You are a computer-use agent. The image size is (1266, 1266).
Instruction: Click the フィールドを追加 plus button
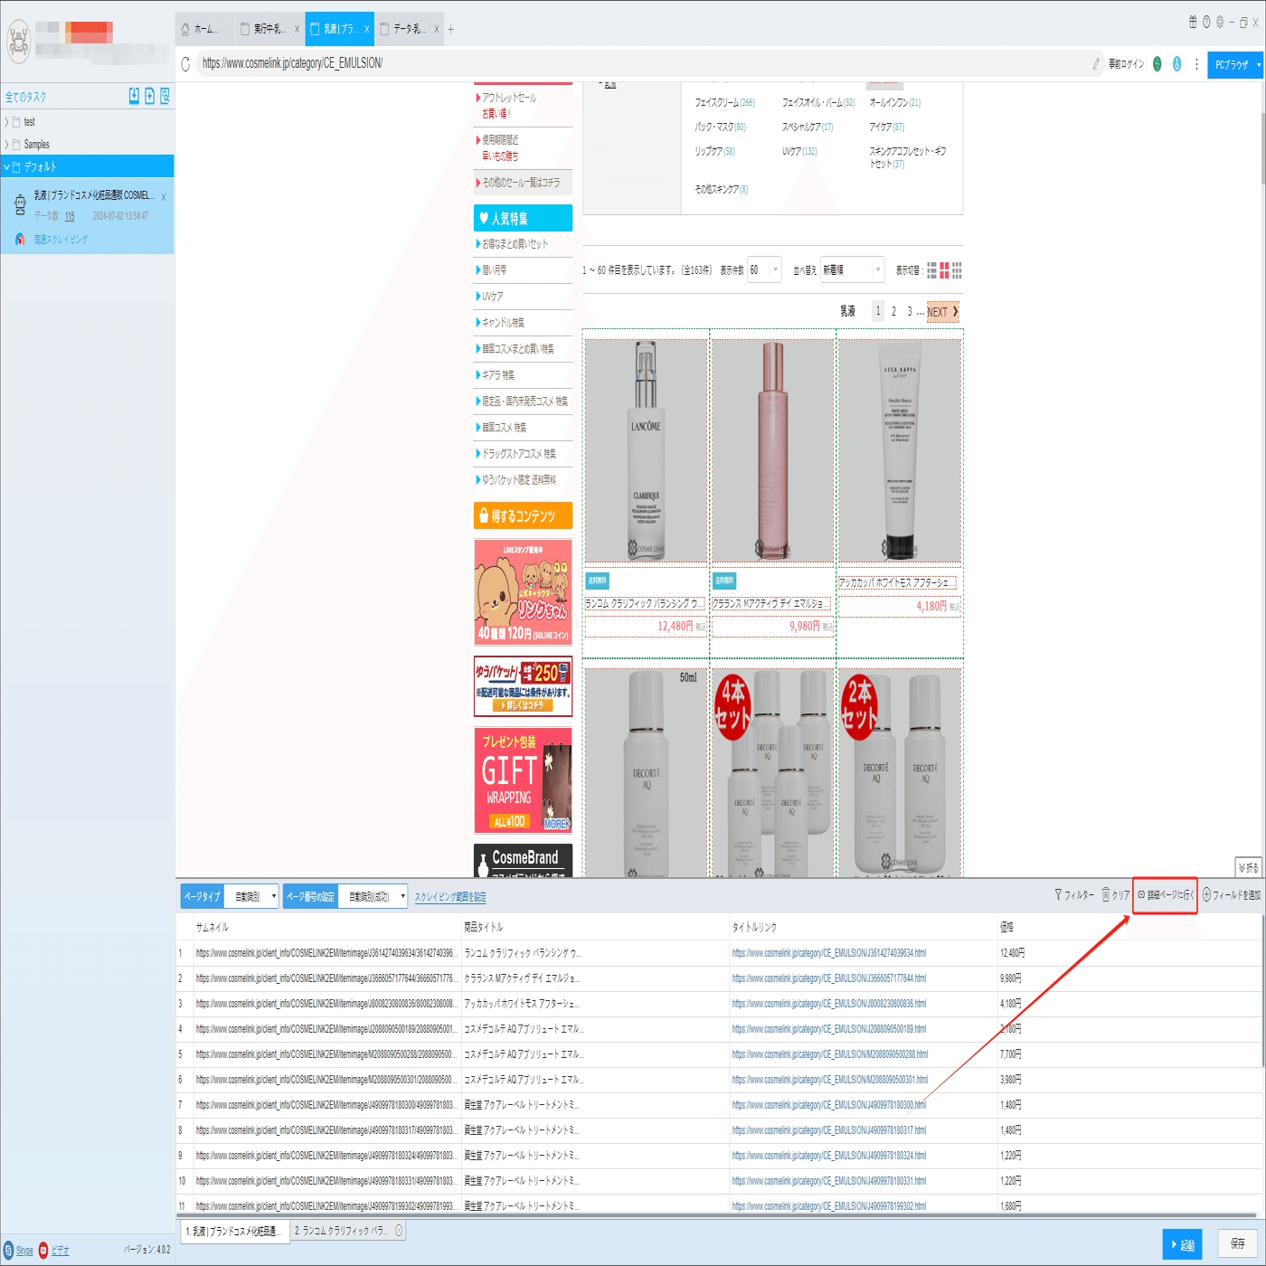pyautogui.click(x=1231, y=895)
